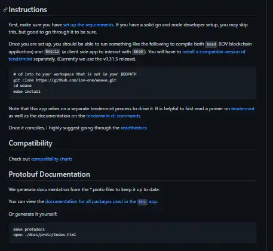The width and height of the screenshot is (273, 251).
Task: Click the Compatibility heading
Action: 30,143
